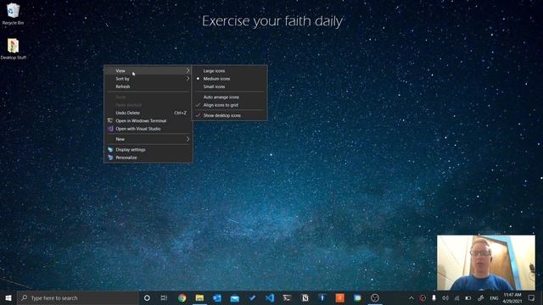Click the battery tray icon
The width and height of the screenshot is (543, 305).
pyautogui.click(x=468, y=297)
